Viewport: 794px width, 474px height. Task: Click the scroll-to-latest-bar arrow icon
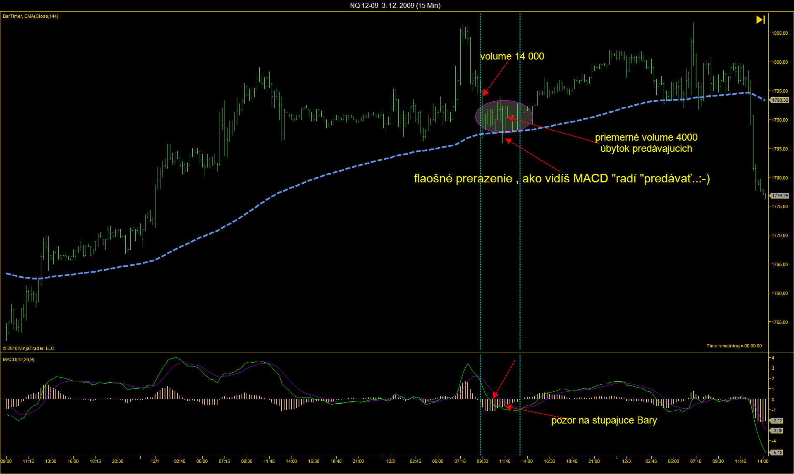pyautogui.click(x=761, y=19)
